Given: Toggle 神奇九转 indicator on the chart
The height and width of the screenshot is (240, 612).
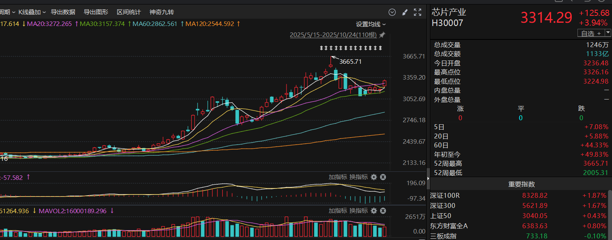Looking at the screenshot, I should [x=162, y=12].
